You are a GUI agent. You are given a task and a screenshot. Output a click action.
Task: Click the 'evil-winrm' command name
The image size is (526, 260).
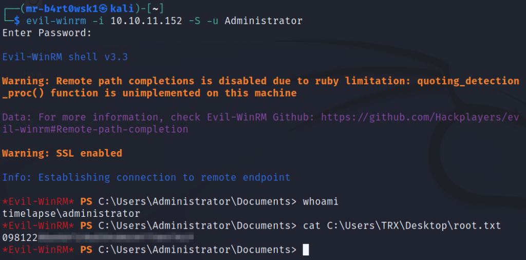[56, 21]
